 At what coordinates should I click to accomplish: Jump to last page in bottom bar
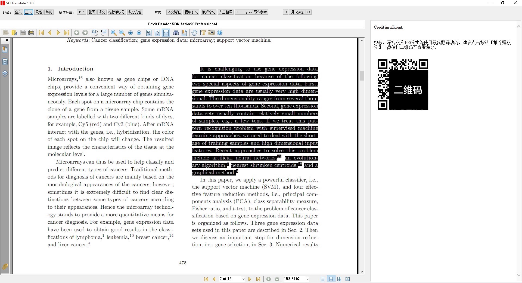coord(258,279)
